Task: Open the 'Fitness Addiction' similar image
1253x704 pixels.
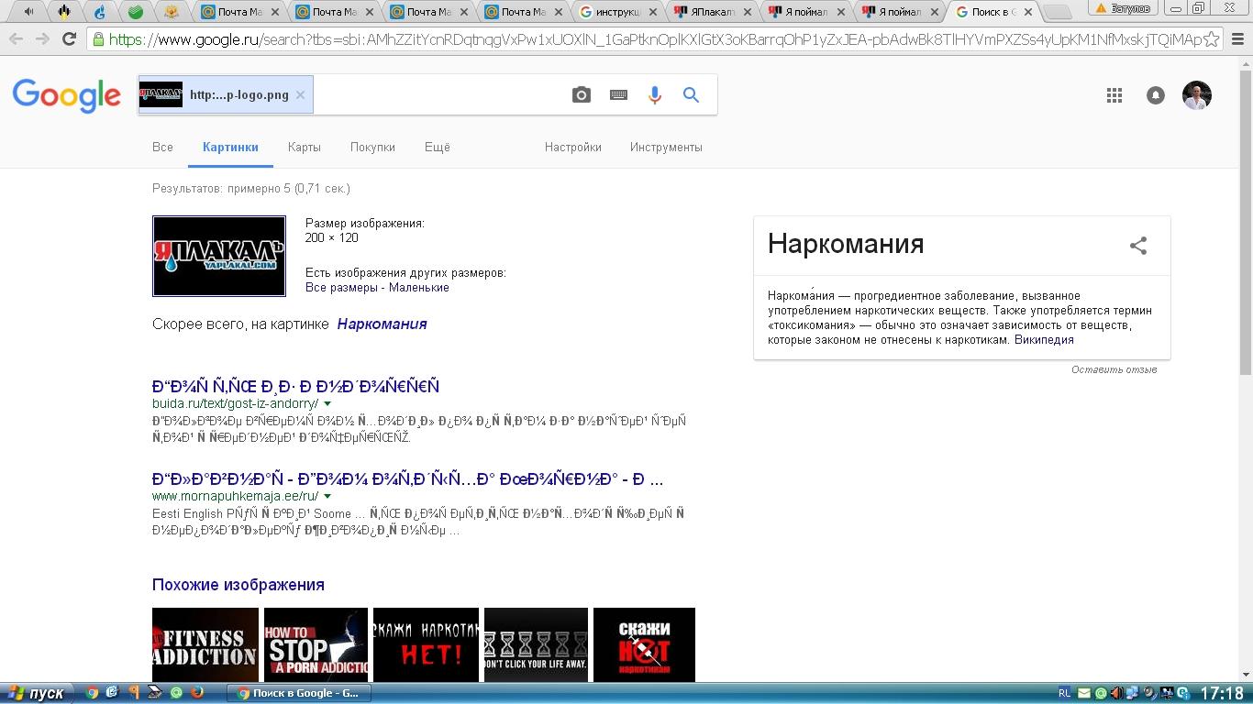Action: point(205,645)
